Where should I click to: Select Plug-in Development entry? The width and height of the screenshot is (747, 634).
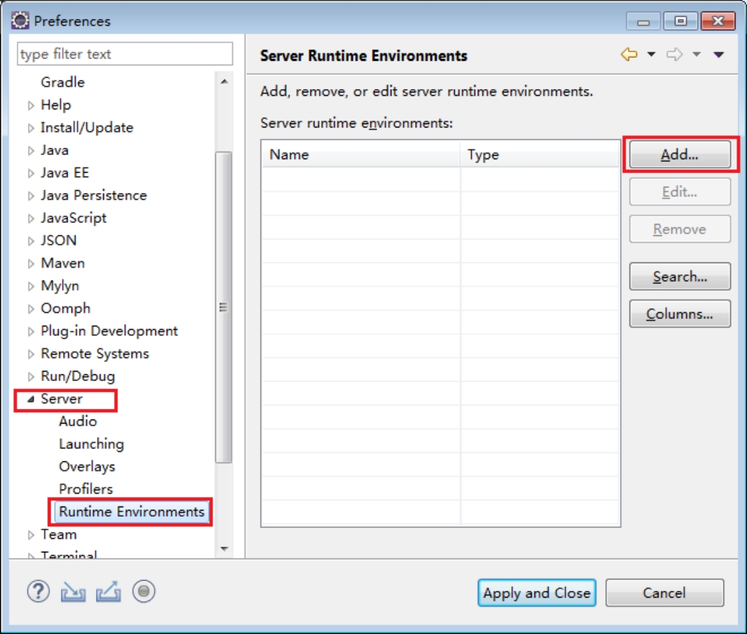pyautogui.click(x=109, y=331)
